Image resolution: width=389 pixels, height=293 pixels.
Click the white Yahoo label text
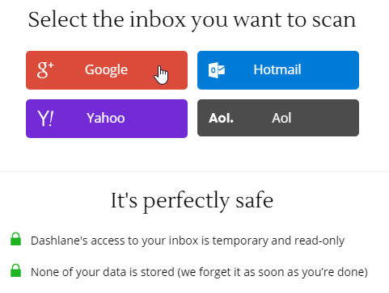106,118
